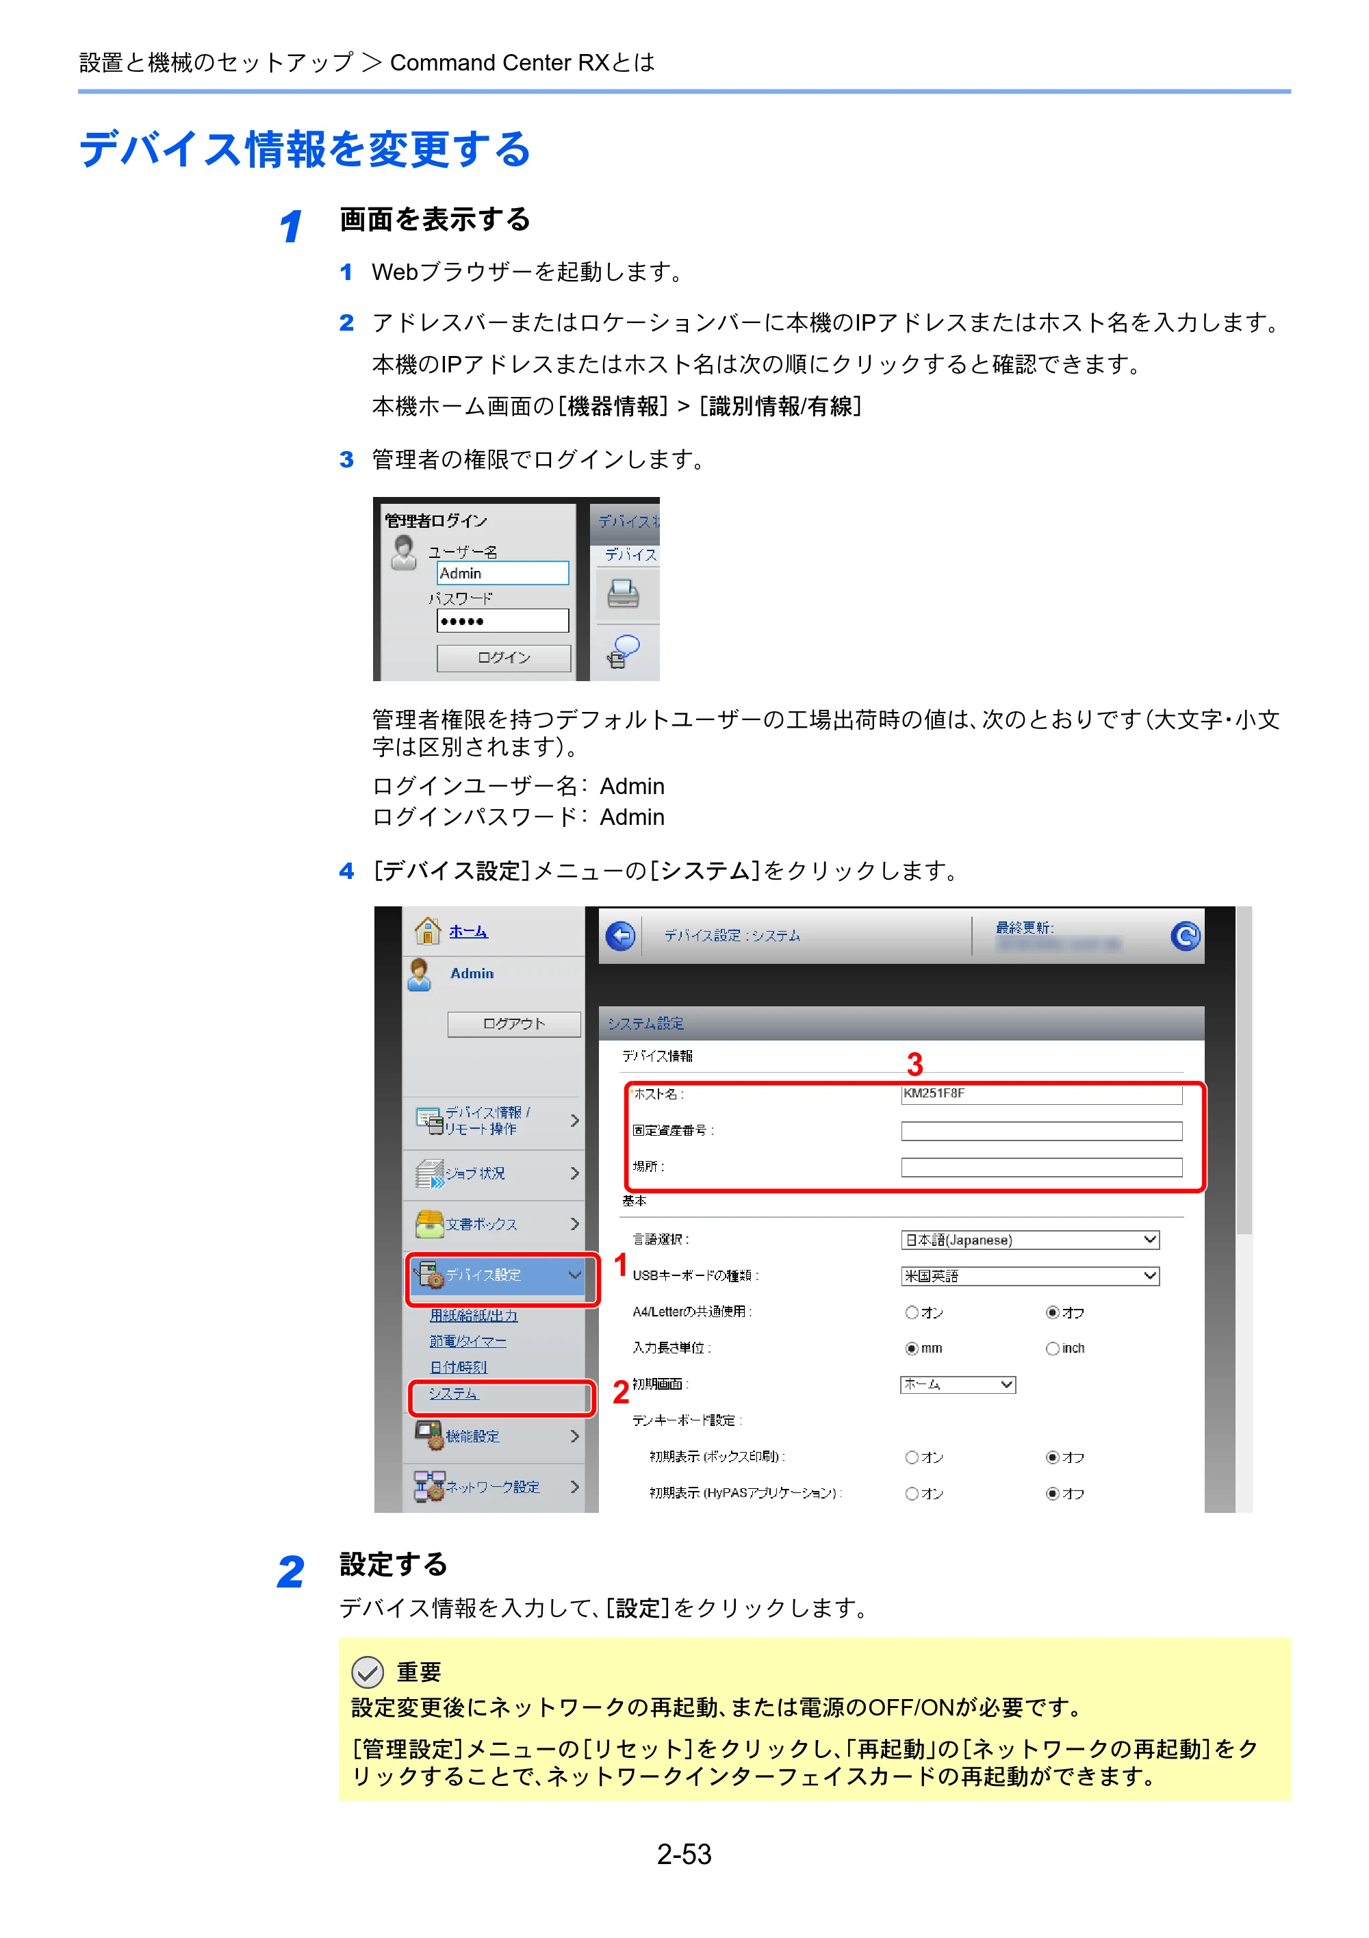Open the 日付/時刻 submenu link
Screen dimensions: 1369x1938
pos(459,1366)
